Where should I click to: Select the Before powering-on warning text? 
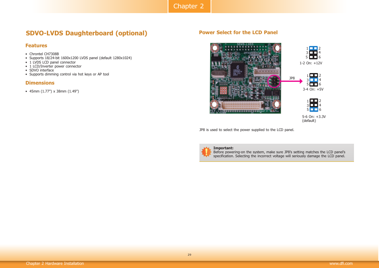tap(279, 154)
